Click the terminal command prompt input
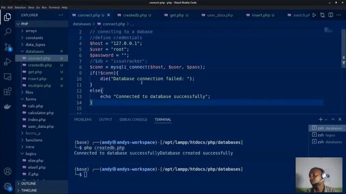This screenshot has width=346, height=194. [85, 175]
